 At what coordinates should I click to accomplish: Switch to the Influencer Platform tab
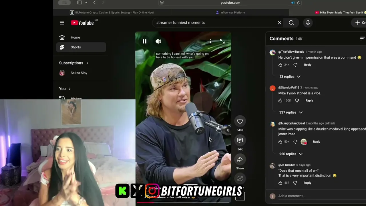point(230,13)
